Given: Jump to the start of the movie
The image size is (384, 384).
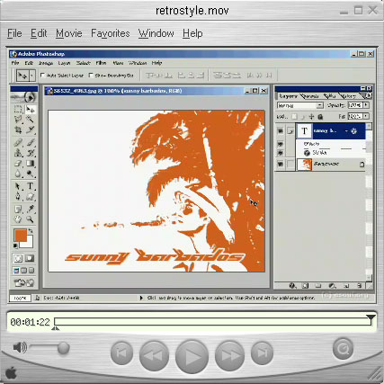Looking at the screenshot, I should pyautogui.click(x=121, y=353).
